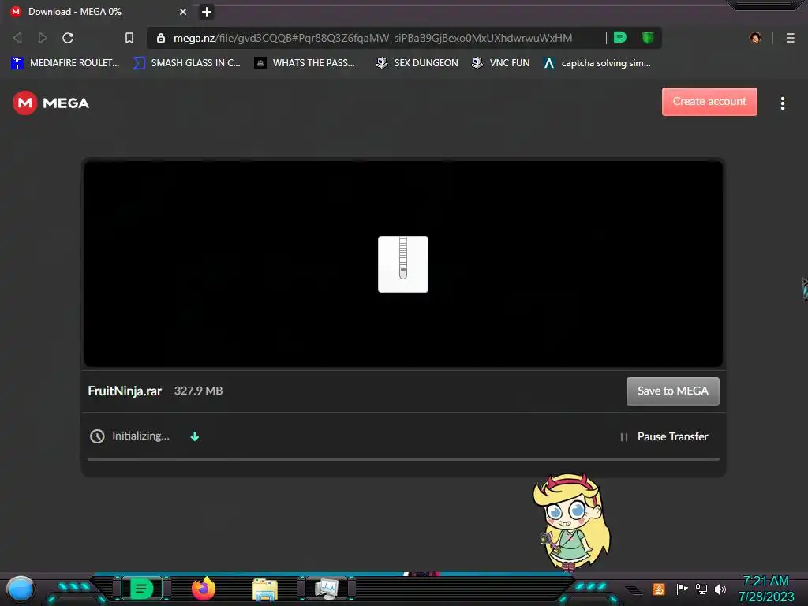Click the Java tray icon
Viewport: 808px width, 606px height.
click(658, 589)
